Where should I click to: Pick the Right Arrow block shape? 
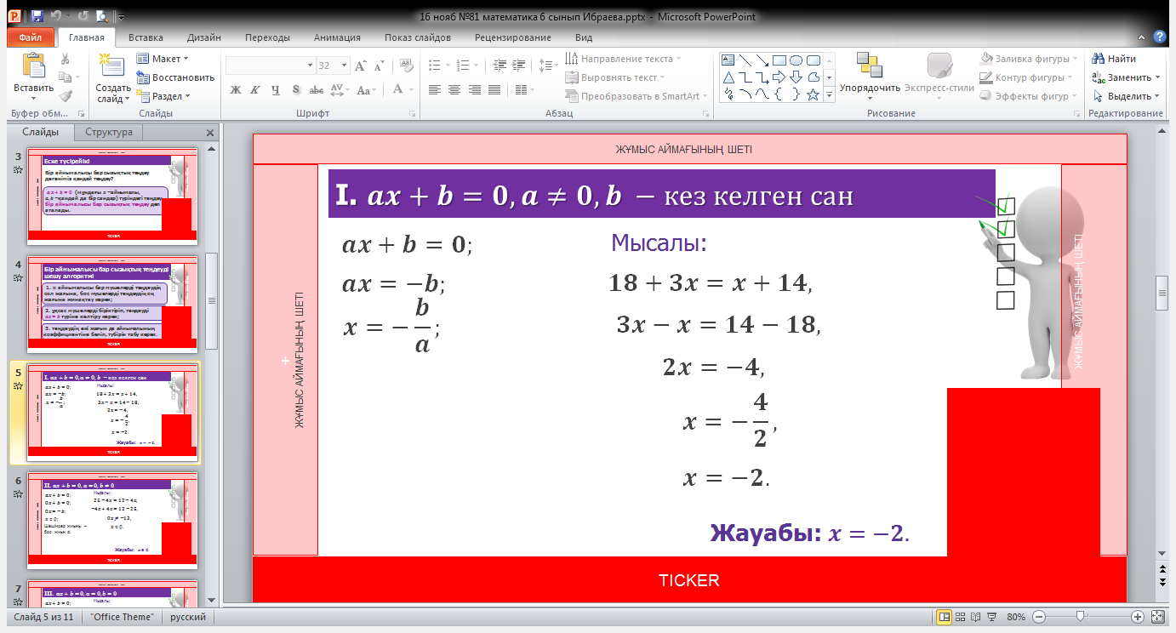point(779,77)
